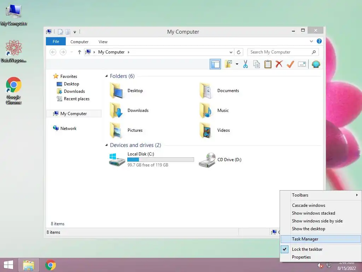Click the Search My Computer field
Viewport: 362px width, 272px height.
coord(283,52)
